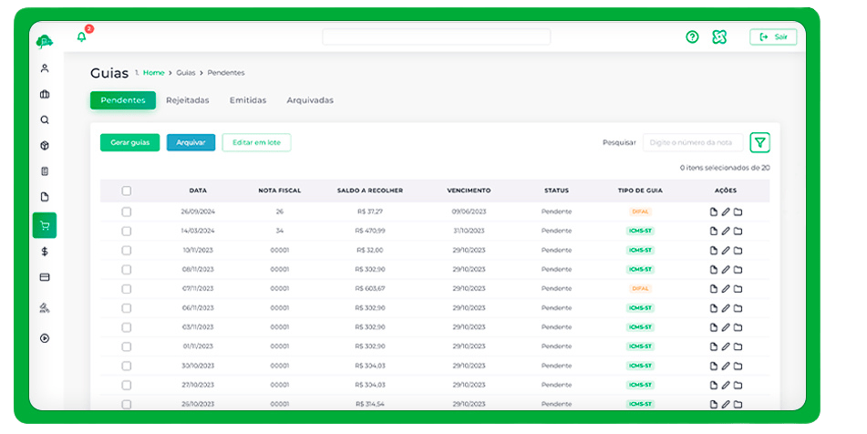Click the VENCIMENTO column header
This screenshot has height=434, width=867.
[x=469, y=191]
